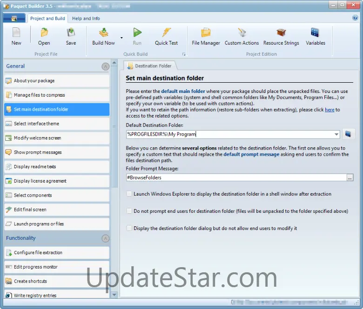Viewport: 363px width, 309px height.
Task: Open Edit progress monitor page
Action: pyautogui.click(x=57, y=267)
